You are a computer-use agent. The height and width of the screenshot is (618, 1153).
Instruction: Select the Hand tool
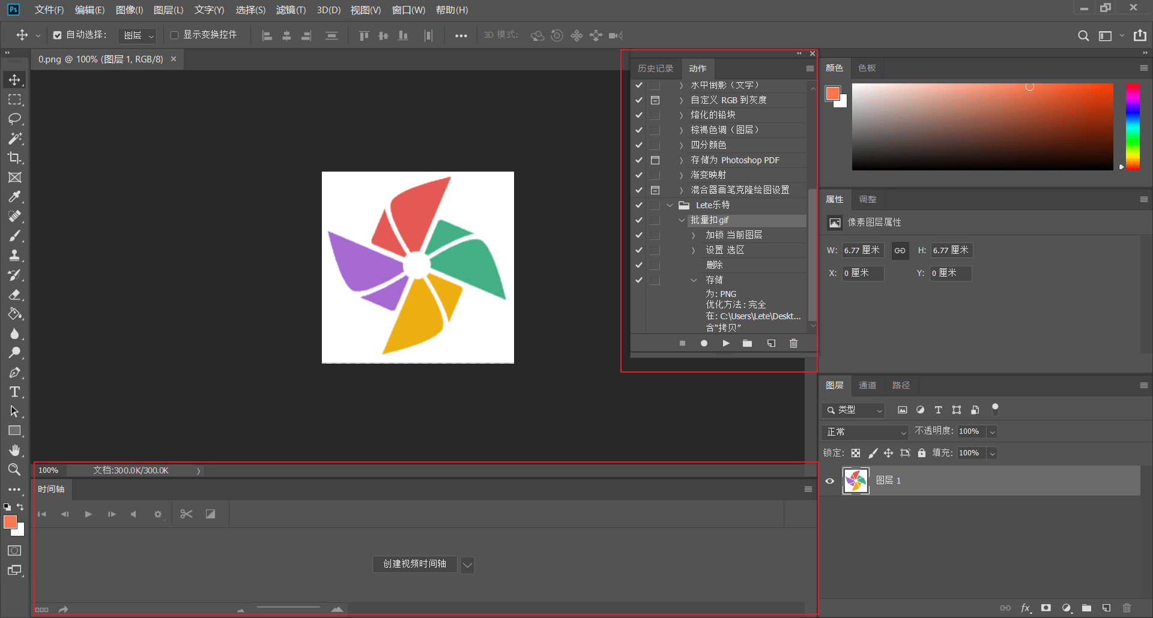(x=14, y=450)
